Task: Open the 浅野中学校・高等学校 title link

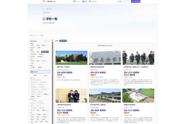Action: click(63, 67)
